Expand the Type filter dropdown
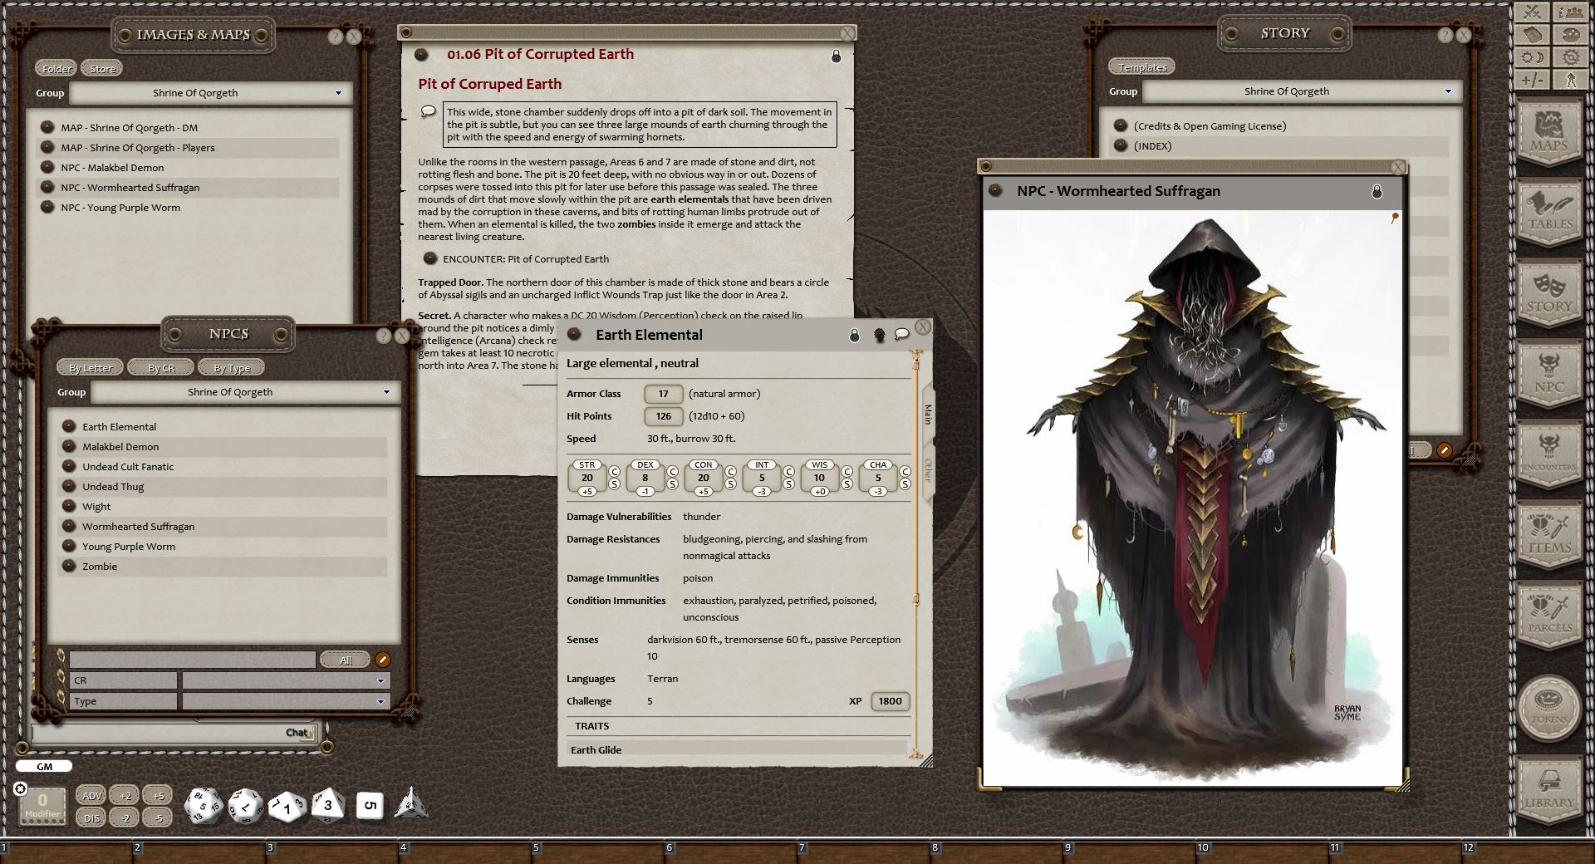Viewport: 1595px width, 864px height. coord(287,700)
